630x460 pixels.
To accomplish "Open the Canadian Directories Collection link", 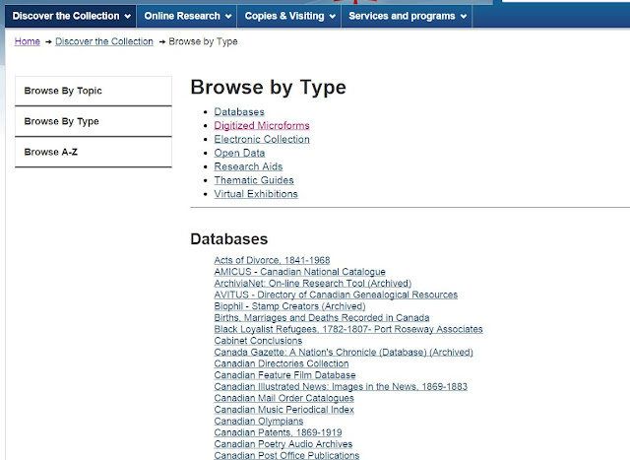I will coord(282,363).
